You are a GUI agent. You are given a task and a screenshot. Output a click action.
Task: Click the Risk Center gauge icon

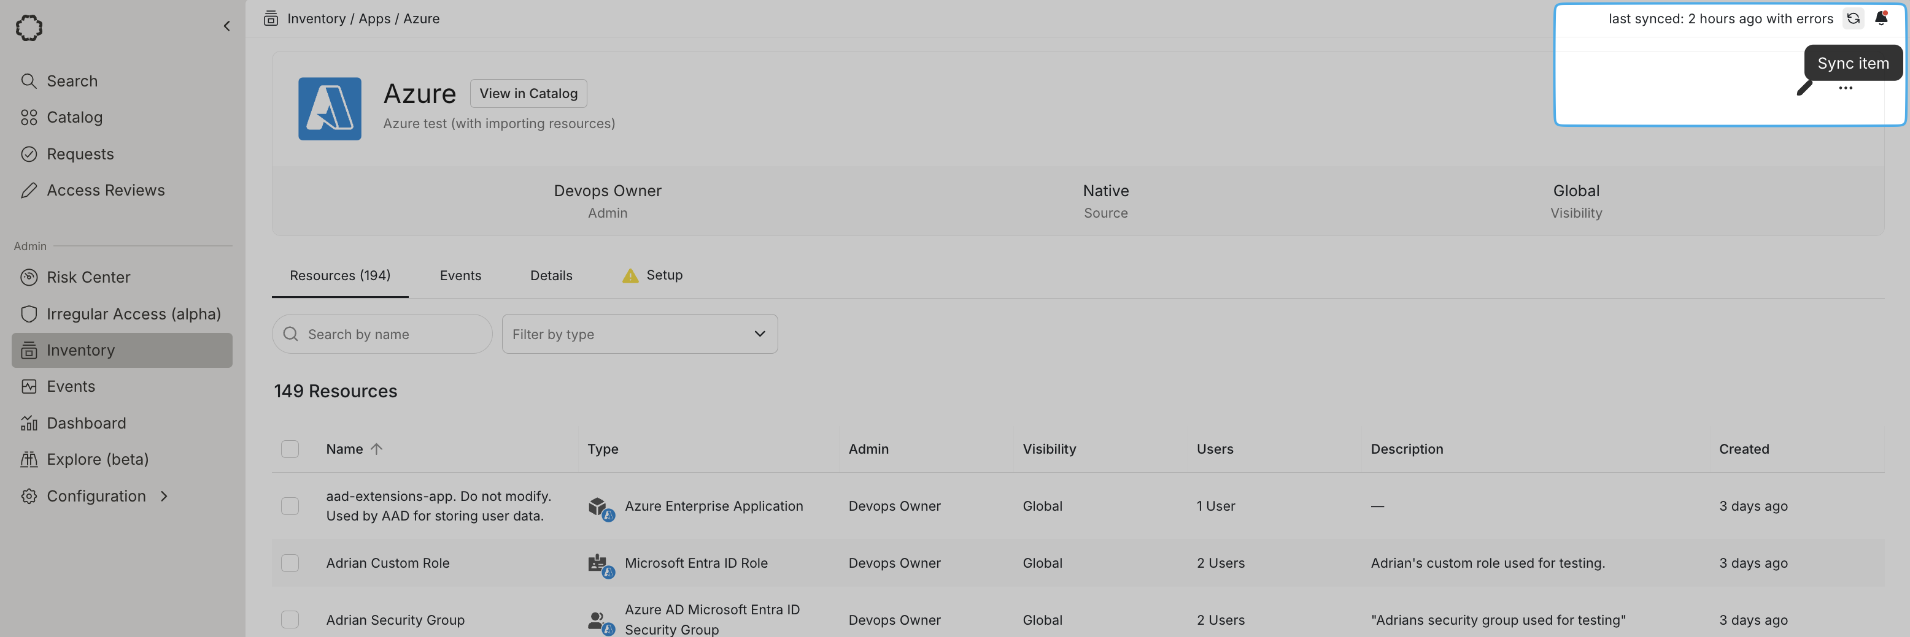click(x=29, y=277)
